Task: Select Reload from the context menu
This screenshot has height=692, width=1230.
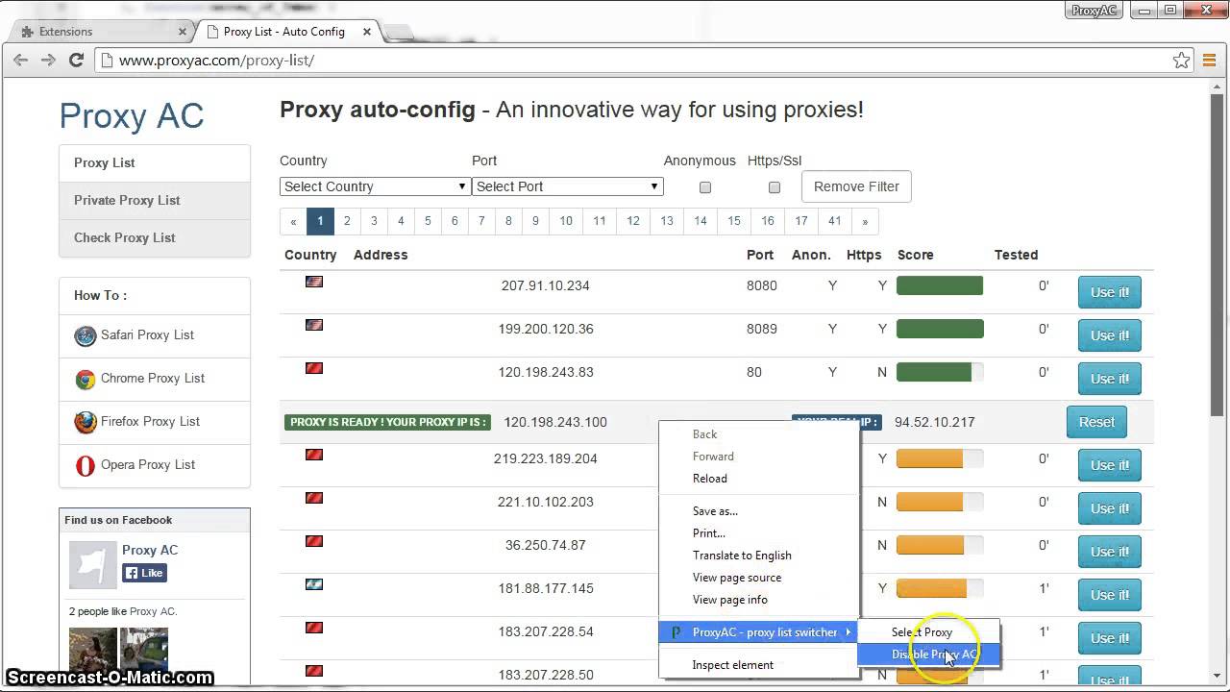Action: tap(709, 479)
